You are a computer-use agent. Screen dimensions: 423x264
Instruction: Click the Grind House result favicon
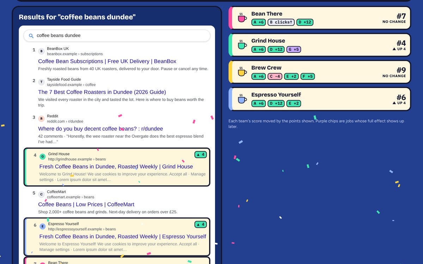click(43, 157)
